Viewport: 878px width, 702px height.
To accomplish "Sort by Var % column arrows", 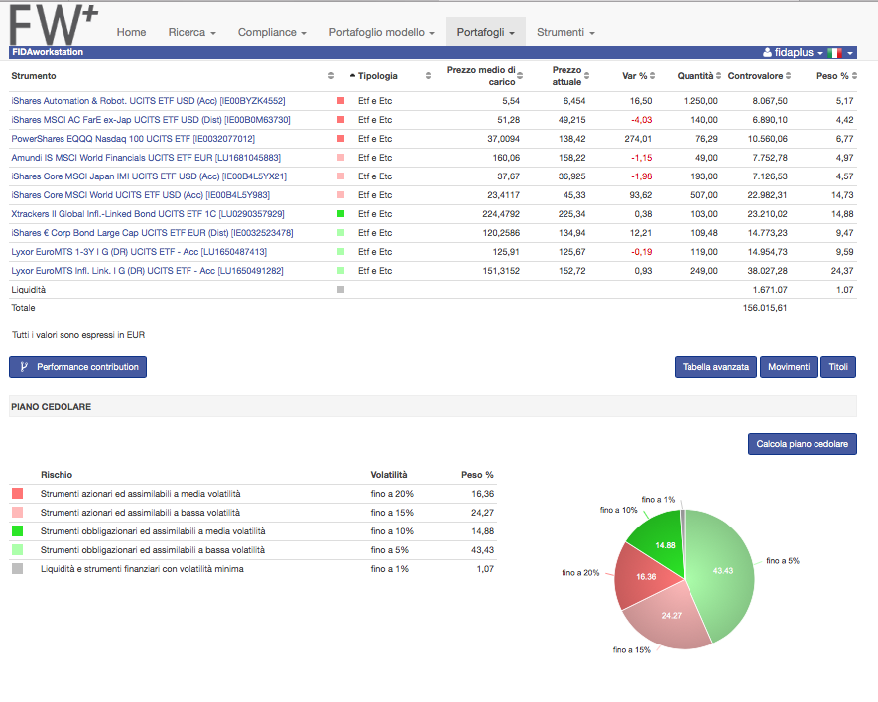I will click(653, 76).
